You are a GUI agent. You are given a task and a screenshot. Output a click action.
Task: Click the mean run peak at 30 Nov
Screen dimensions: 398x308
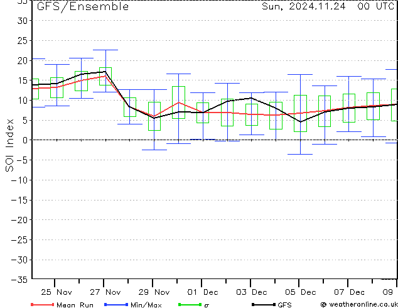coord(179,102)
